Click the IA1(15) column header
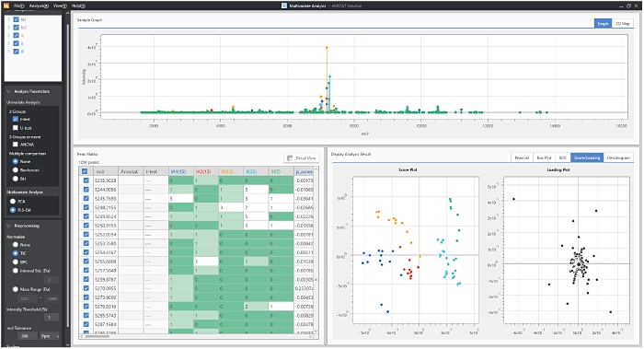Image resolution: width=644 pixels, height=349 pixels. [x=180, y=171]
